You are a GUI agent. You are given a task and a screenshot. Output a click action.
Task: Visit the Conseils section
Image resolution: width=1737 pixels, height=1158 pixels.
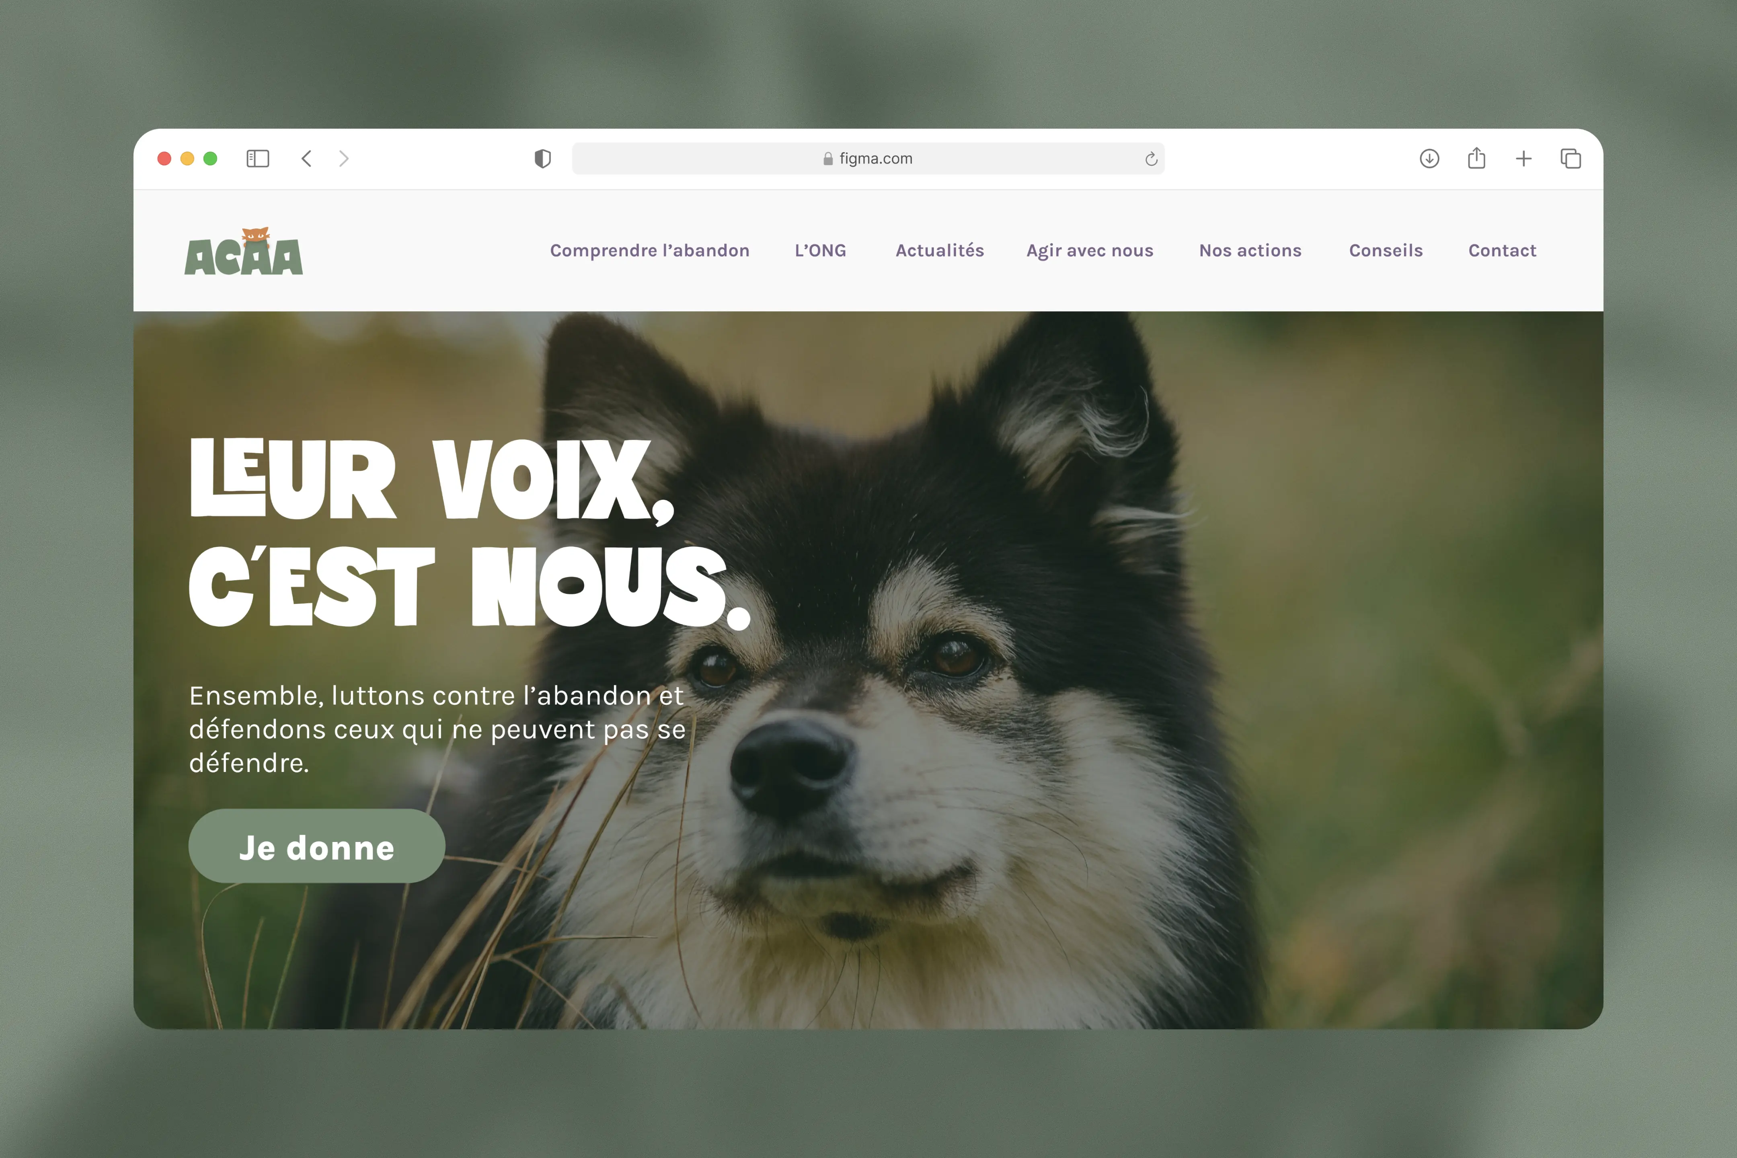[1386, 251]
